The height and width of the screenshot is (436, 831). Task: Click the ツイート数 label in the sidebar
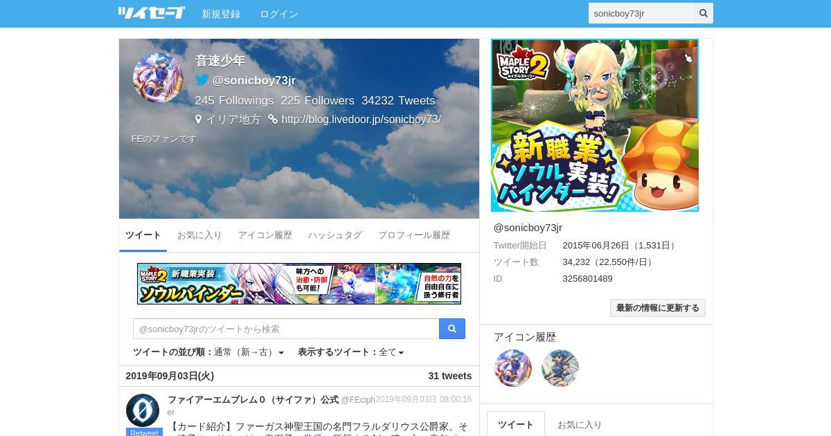pos(516,262)
